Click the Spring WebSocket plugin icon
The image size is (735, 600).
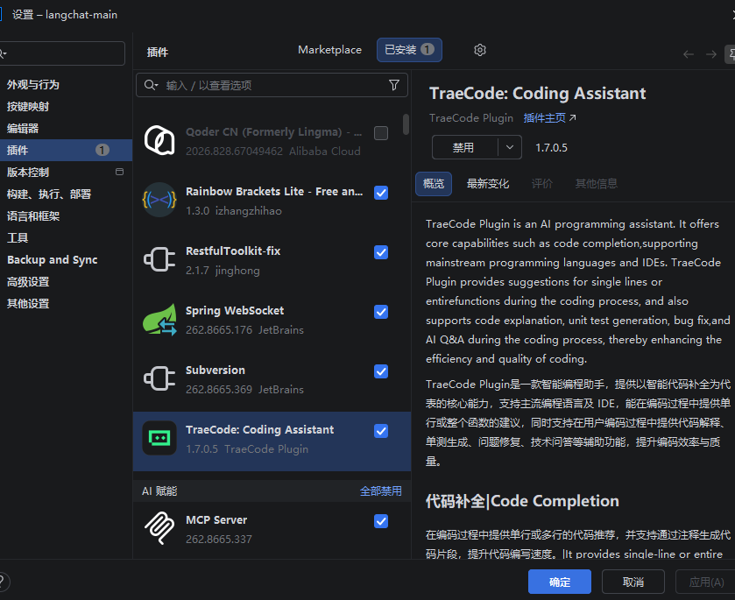pos(159,319)
